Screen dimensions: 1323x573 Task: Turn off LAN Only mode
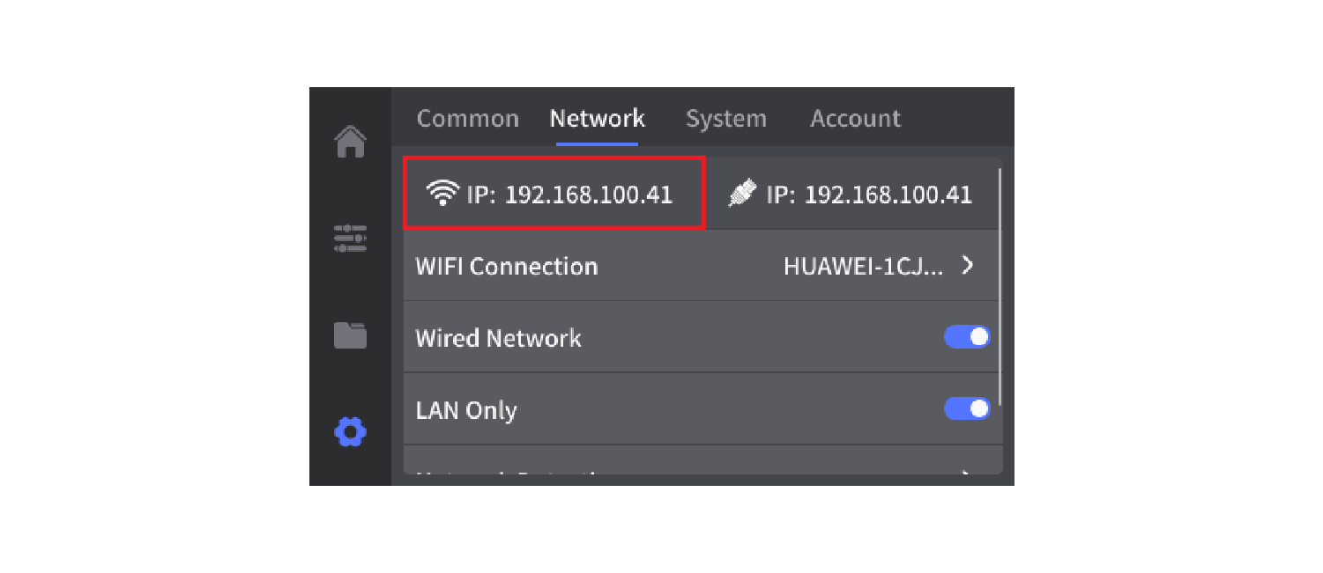(x=967, y=408)
